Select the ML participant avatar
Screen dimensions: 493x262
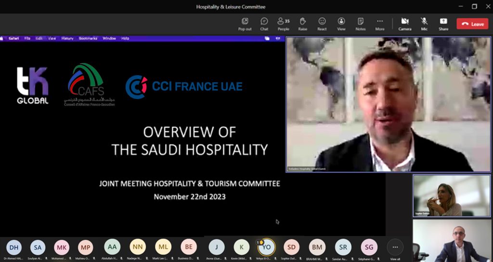click(163, 247)
